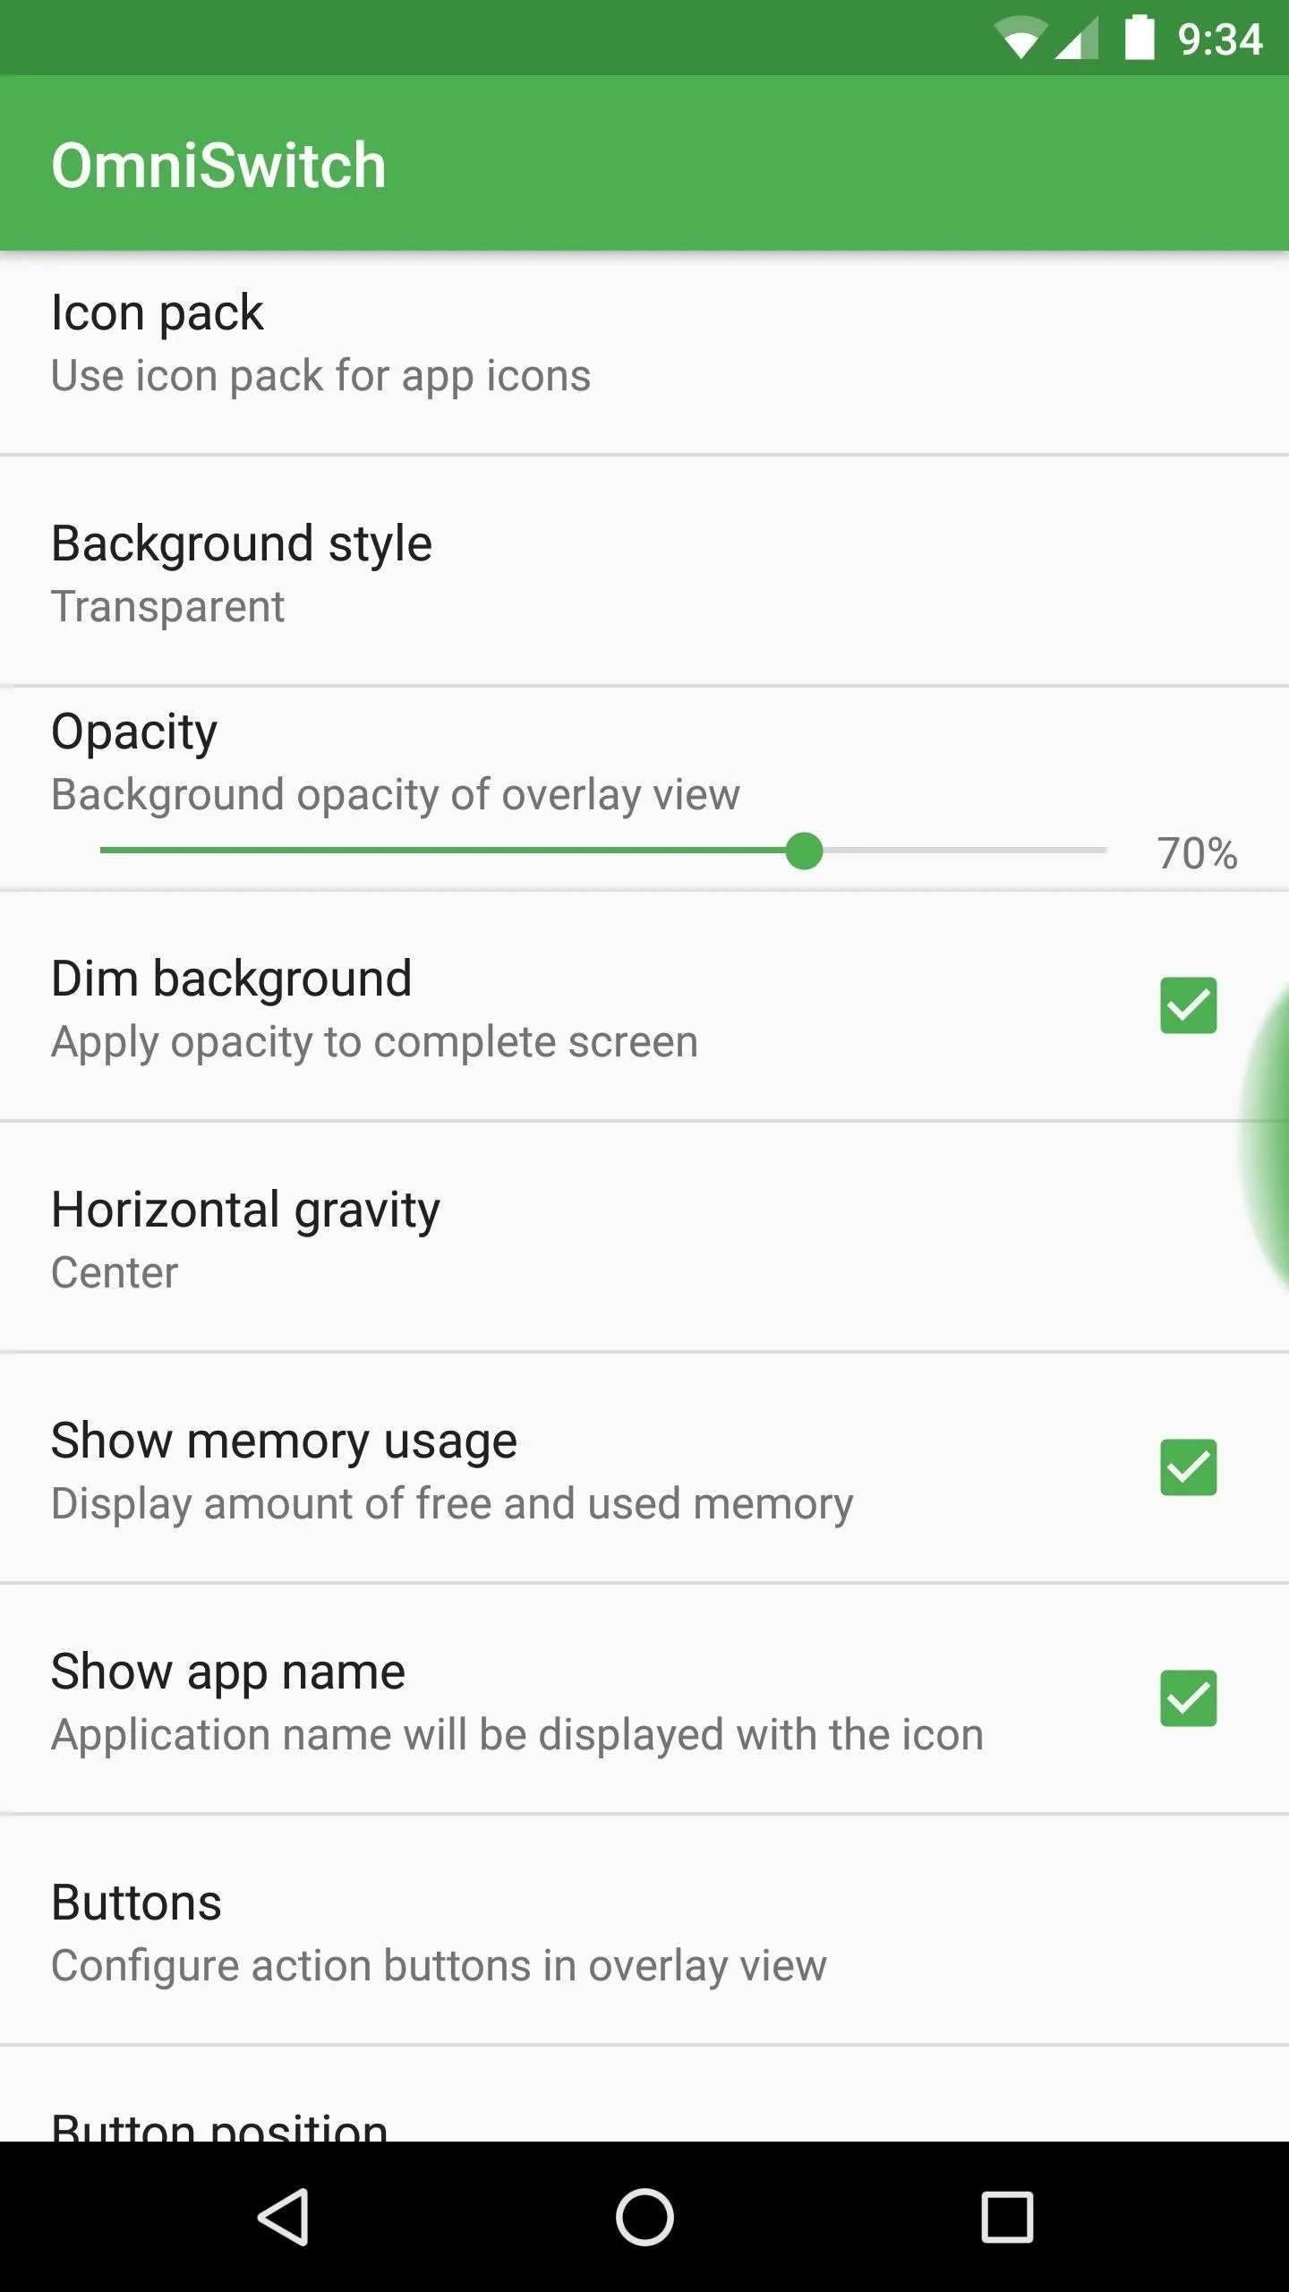Tap the Android back navigation icon
Image resolution: width=1289 pixels, height=2292 pixels.
(284, 2217)
